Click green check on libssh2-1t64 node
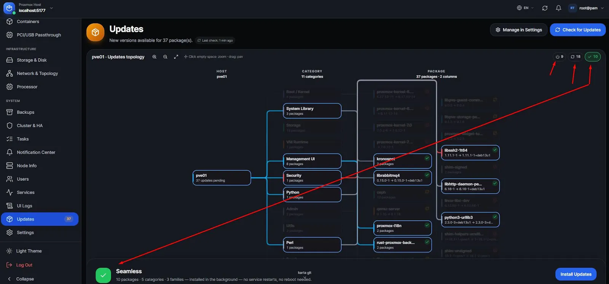Viewport: 609px width, 284px height. click(x=495, y=150)
